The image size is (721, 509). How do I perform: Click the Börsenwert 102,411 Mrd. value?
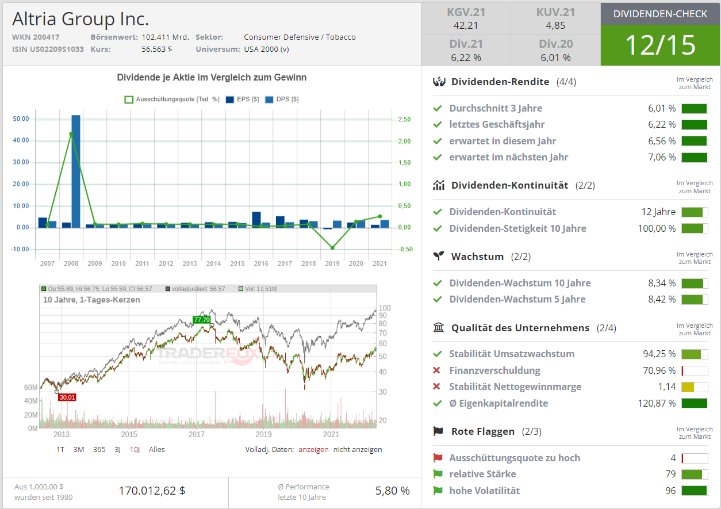165,37
